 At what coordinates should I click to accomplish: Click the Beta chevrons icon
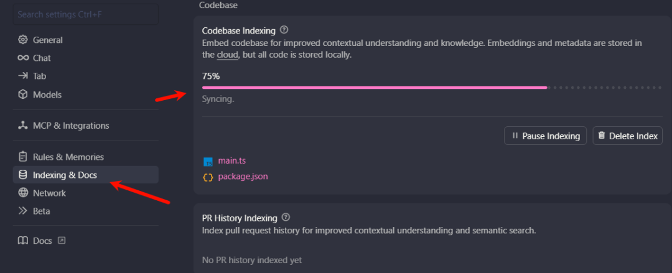pos(23,211)
